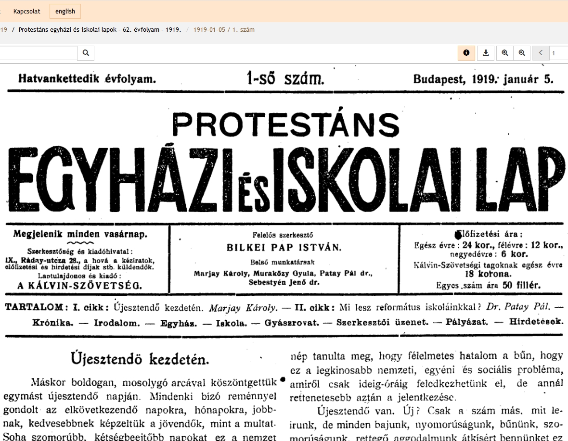Switch language to english
The height and width of the screenshot is (441, 568).
[65, 11]
